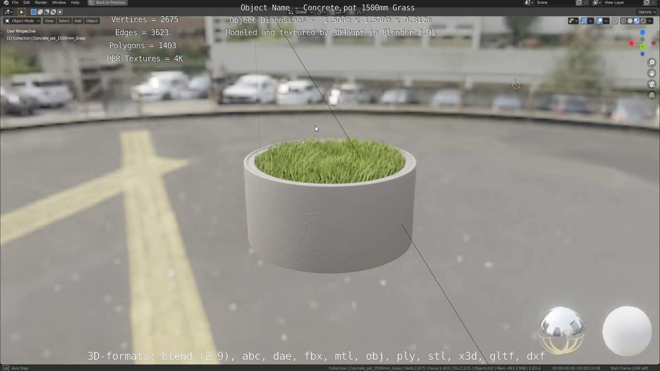Click the Z axis on navigation gizmo
Screen dimensions: 660x371
[642, 32]
